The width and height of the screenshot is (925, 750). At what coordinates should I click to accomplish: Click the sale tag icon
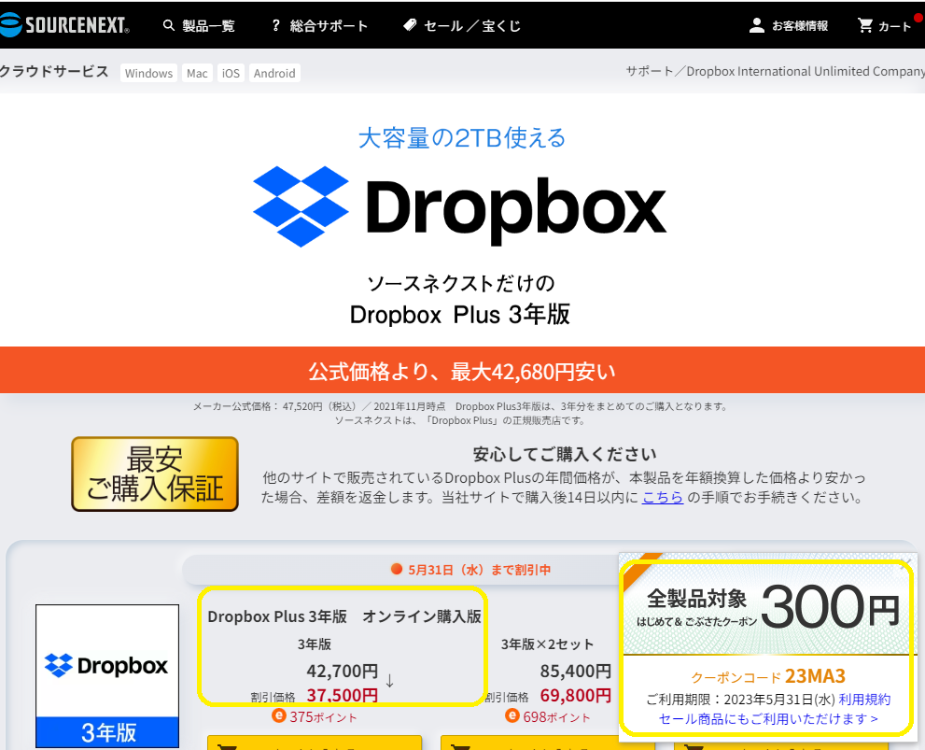coord(410,25)
